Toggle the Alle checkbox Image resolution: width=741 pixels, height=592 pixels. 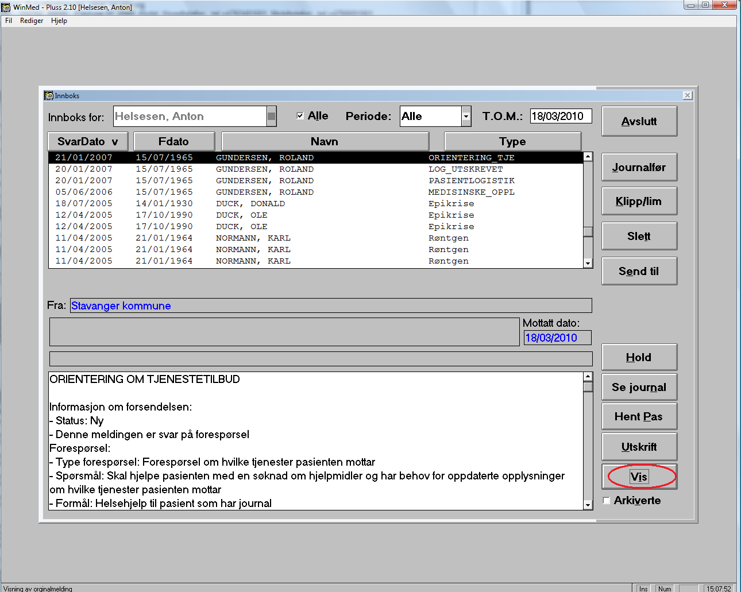pyautogui.click(x=300, y=115)
